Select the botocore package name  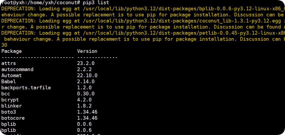click(13, 118)
